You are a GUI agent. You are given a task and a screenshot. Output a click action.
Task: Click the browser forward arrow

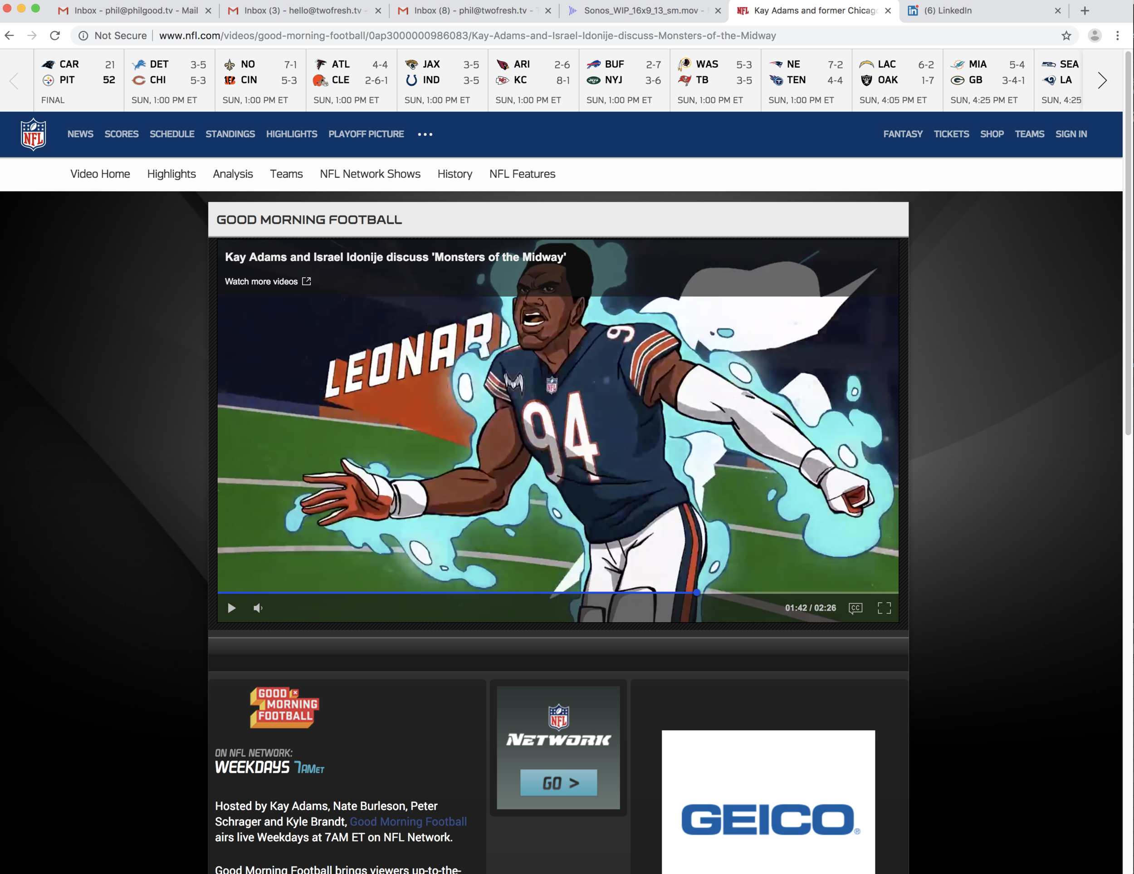[x=32, y=35]
